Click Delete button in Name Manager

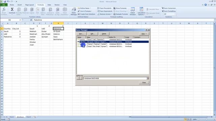coord(104,34)
